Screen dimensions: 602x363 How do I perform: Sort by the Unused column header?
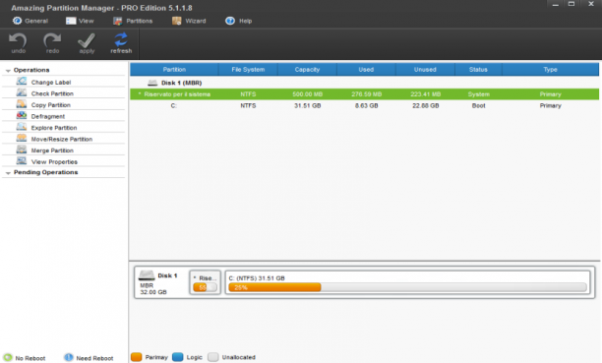point(425,70)
